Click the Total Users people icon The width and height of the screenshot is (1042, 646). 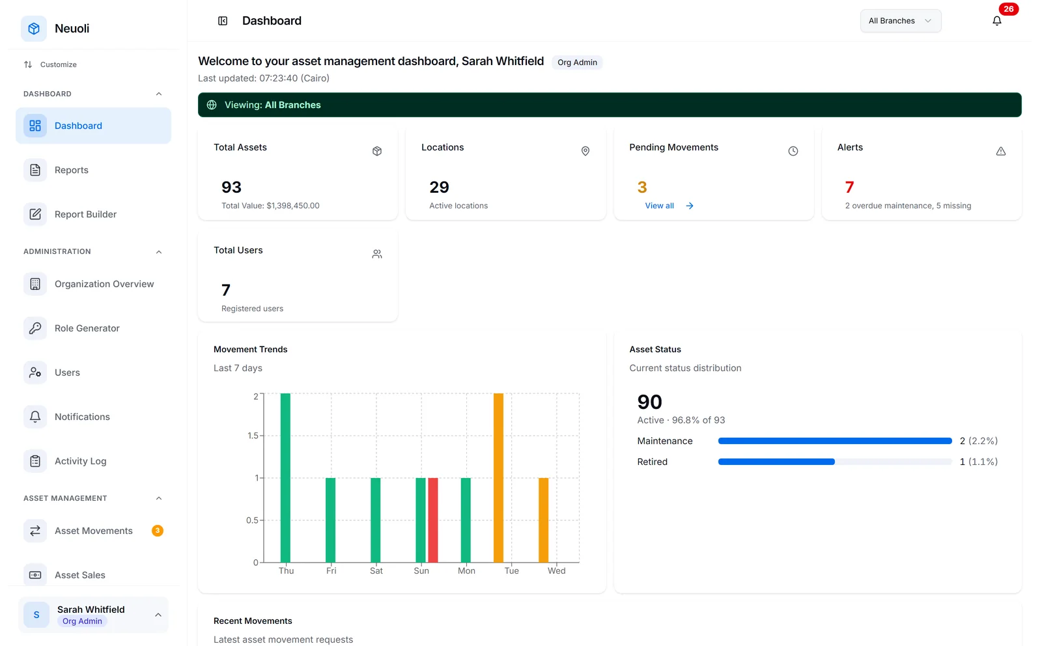(x=377, y=254)
